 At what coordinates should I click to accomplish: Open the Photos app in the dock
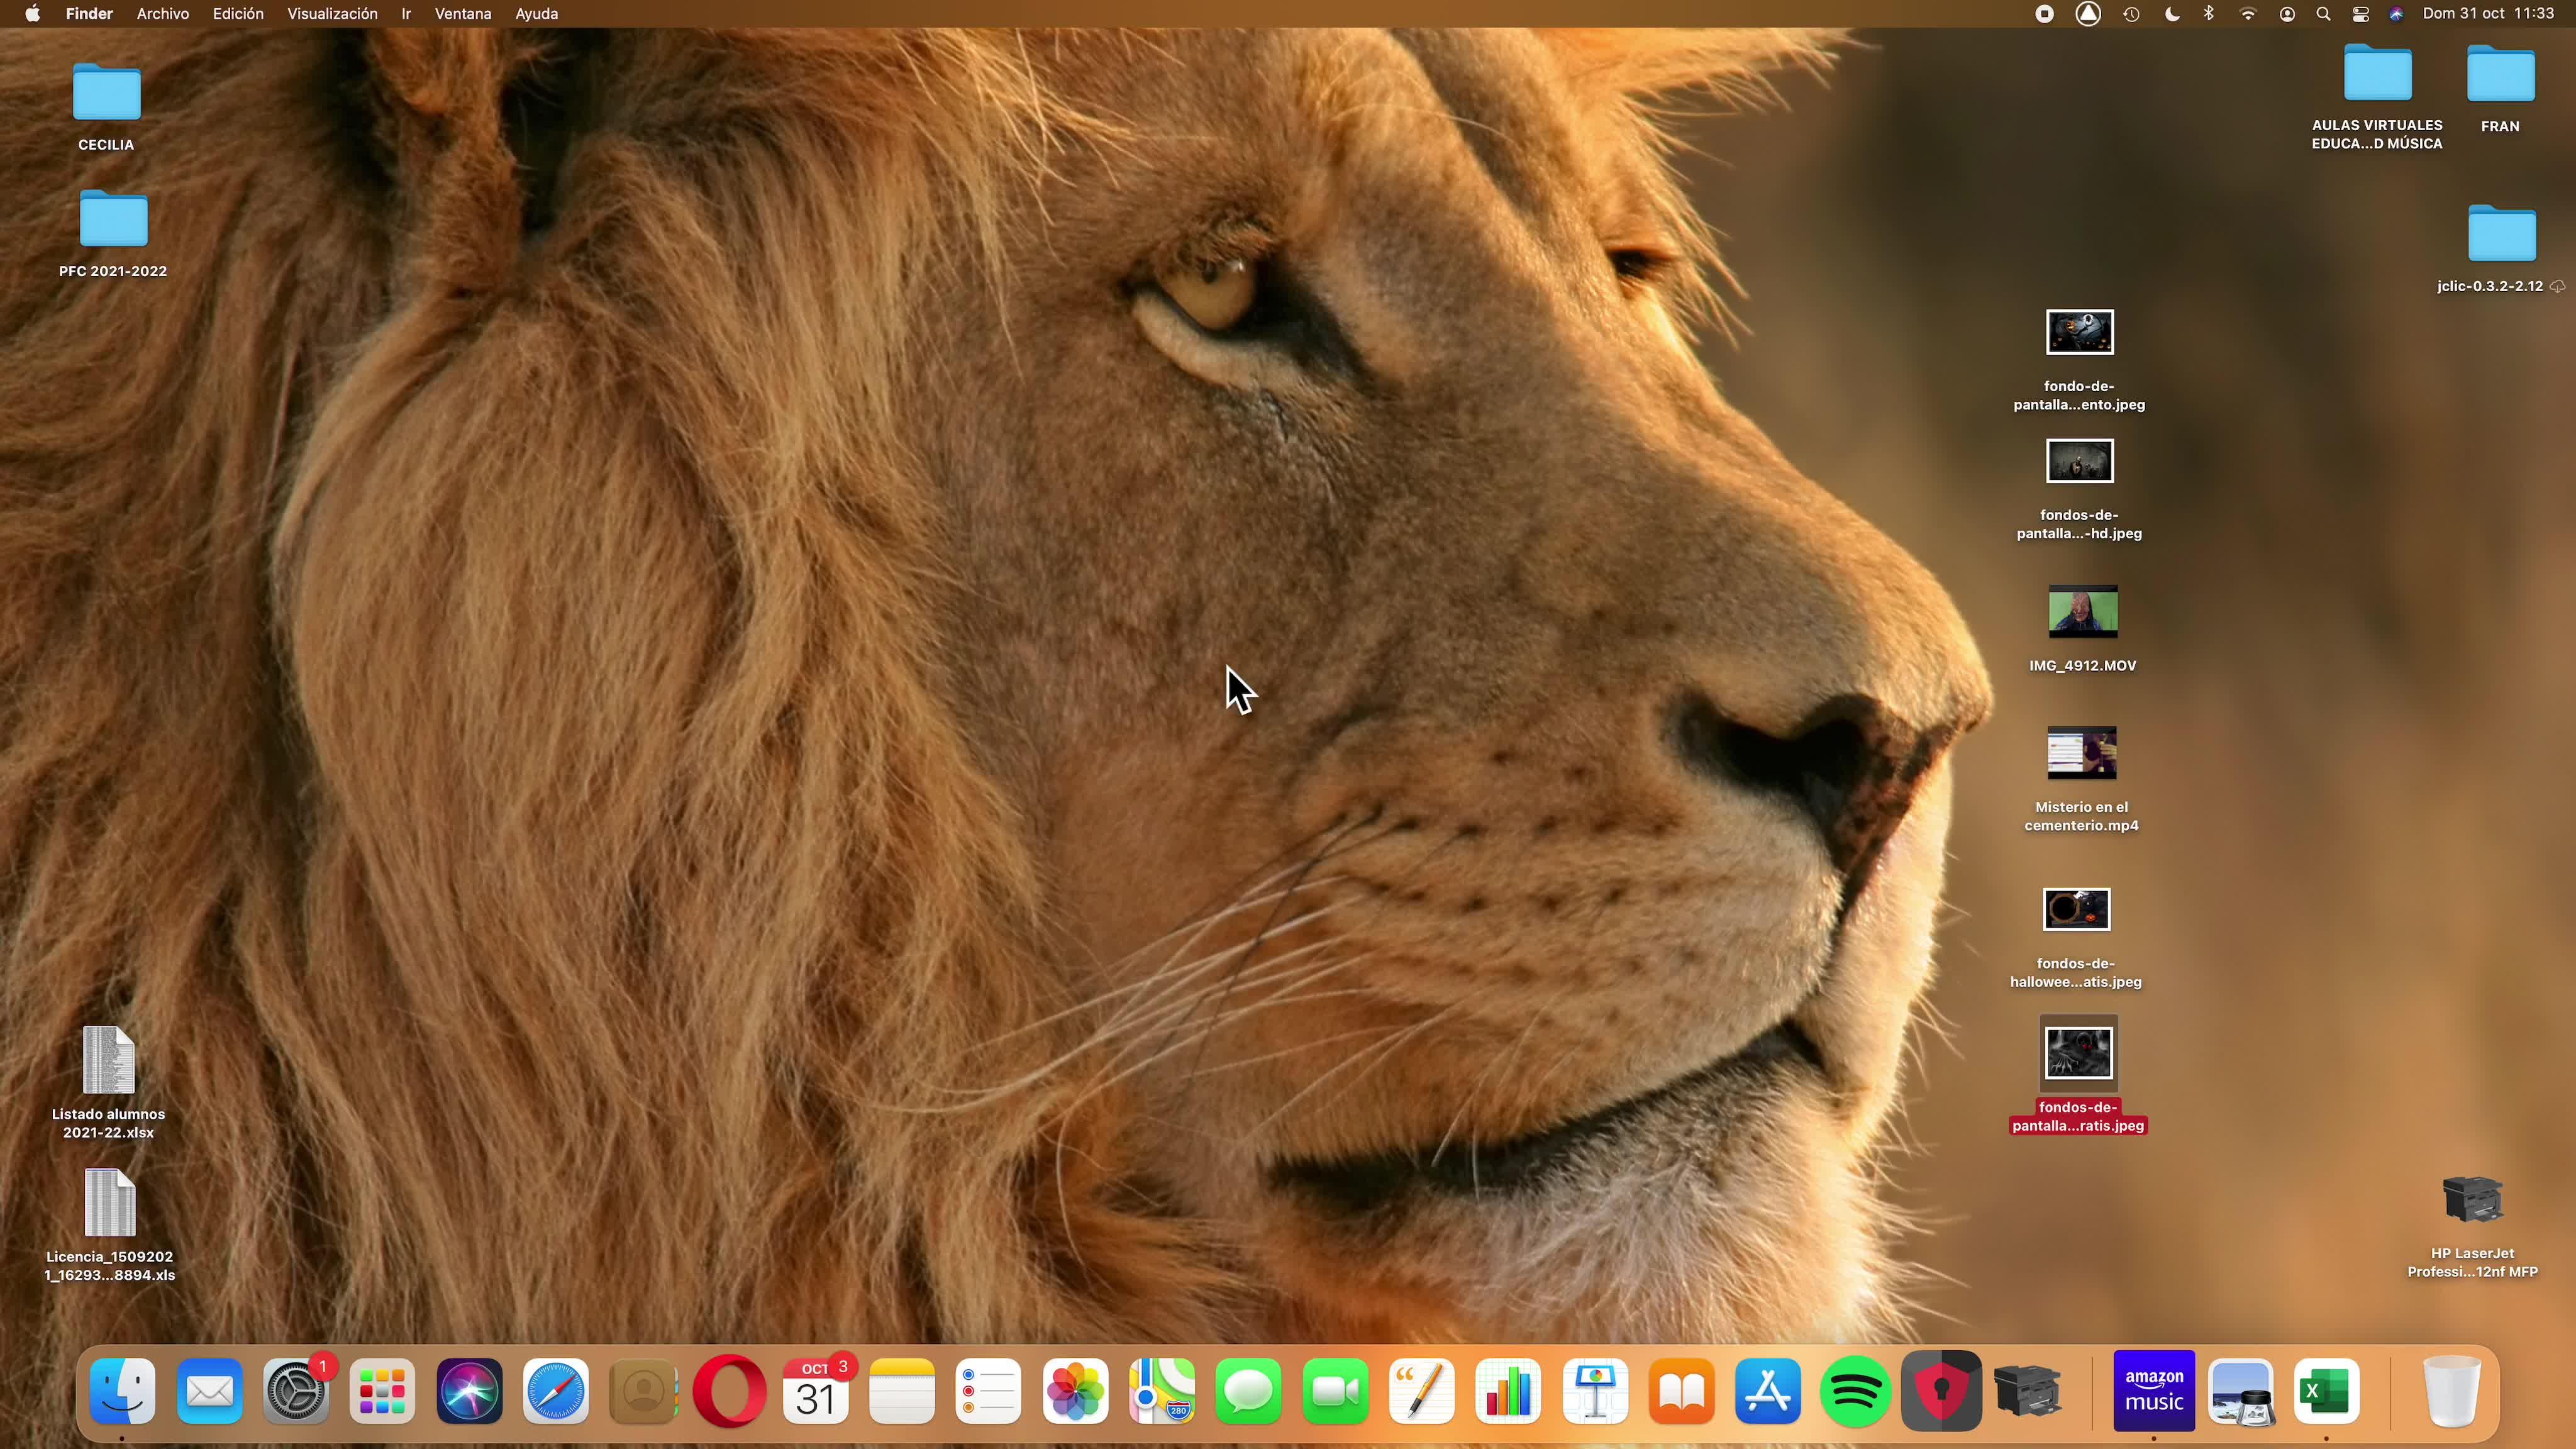point(1075,1391)
